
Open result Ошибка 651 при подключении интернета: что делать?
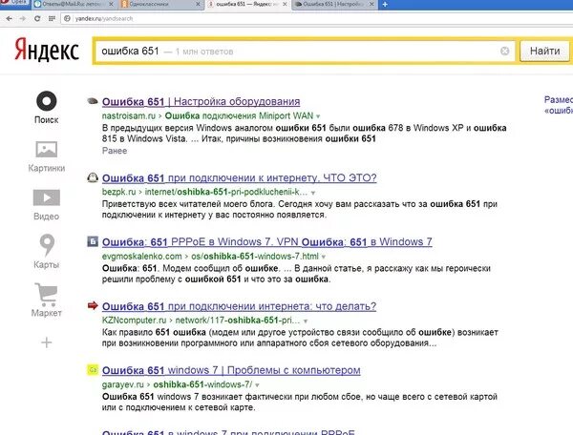[x=239, y=306]
